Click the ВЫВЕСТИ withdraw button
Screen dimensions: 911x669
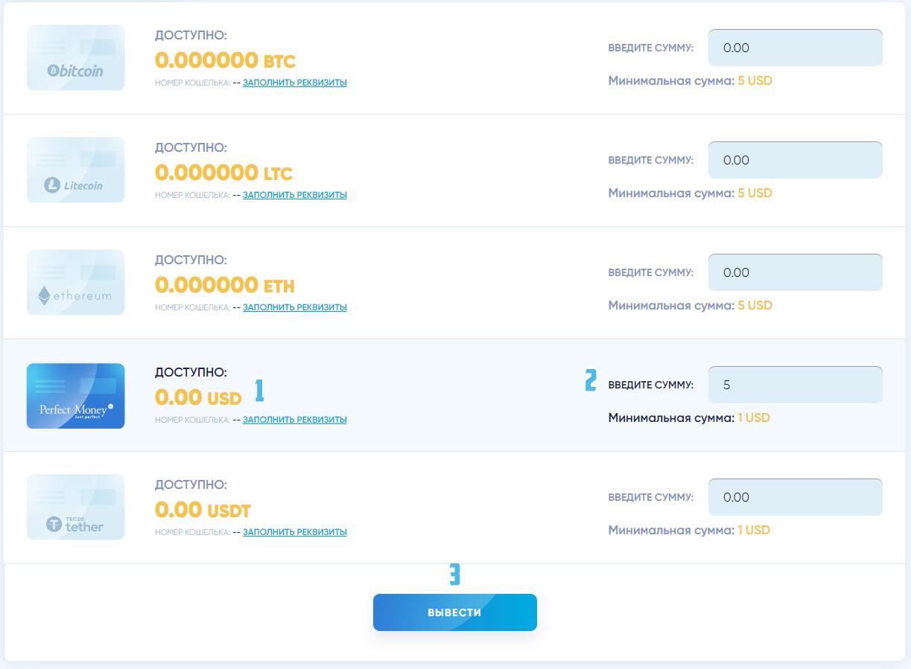[x=455, y=612]
